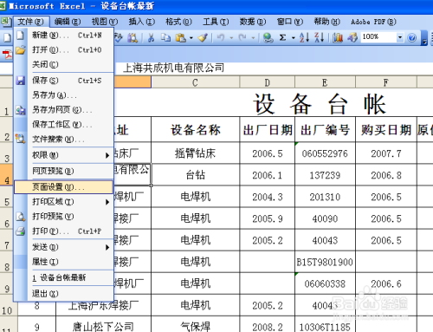Select column C header
Viewport: 433px width, 332px height.
coord(195,82)
